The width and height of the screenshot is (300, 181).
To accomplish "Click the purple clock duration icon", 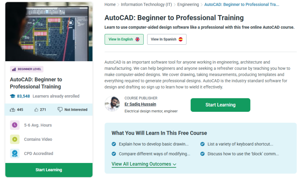I will [15, 125].
